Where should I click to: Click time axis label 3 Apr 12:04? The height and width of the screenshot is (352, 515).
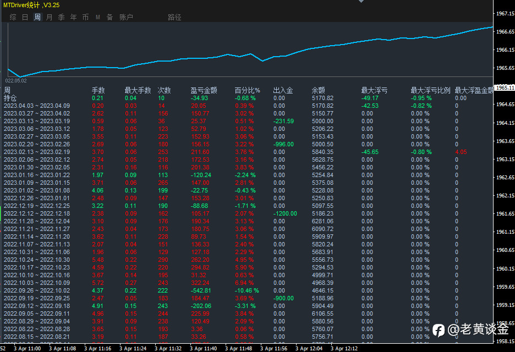(309, 348)
